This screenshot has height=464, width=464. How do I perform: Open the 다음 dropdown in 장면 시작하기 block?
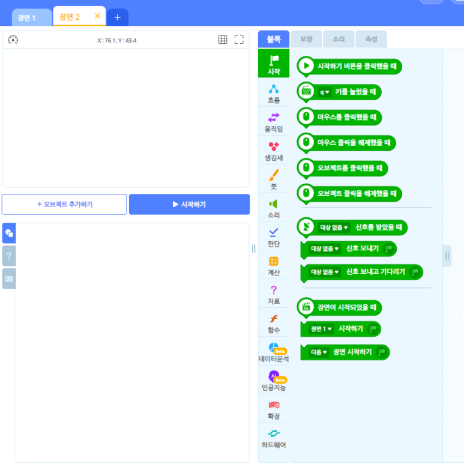[318, 352]
